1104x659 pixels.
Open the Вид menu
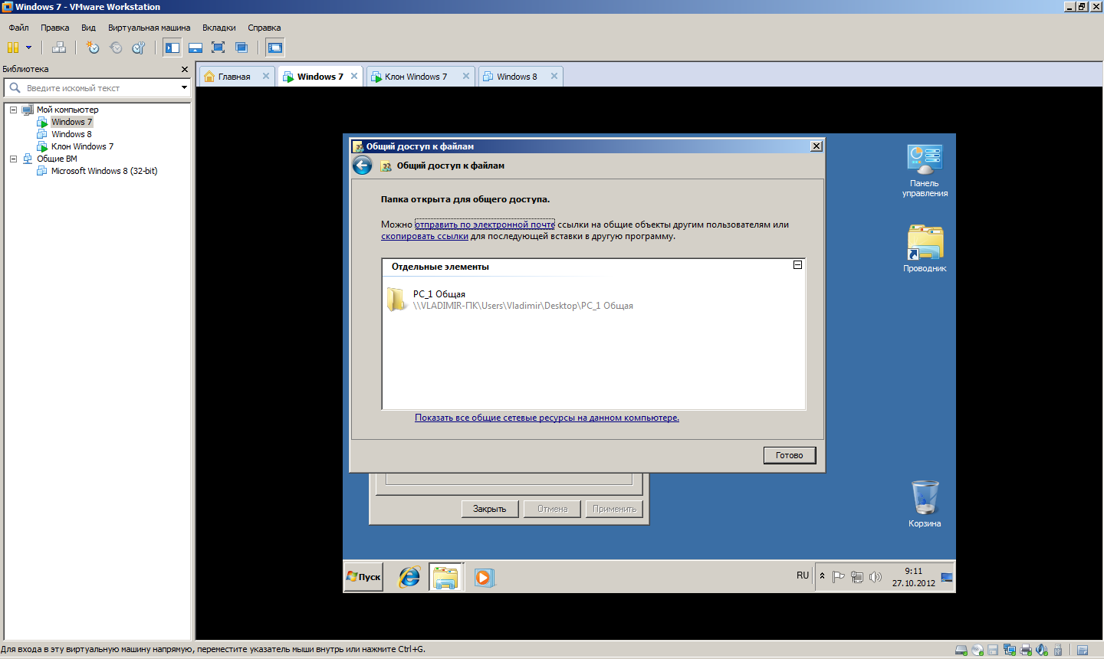click(x=88, y=28)
